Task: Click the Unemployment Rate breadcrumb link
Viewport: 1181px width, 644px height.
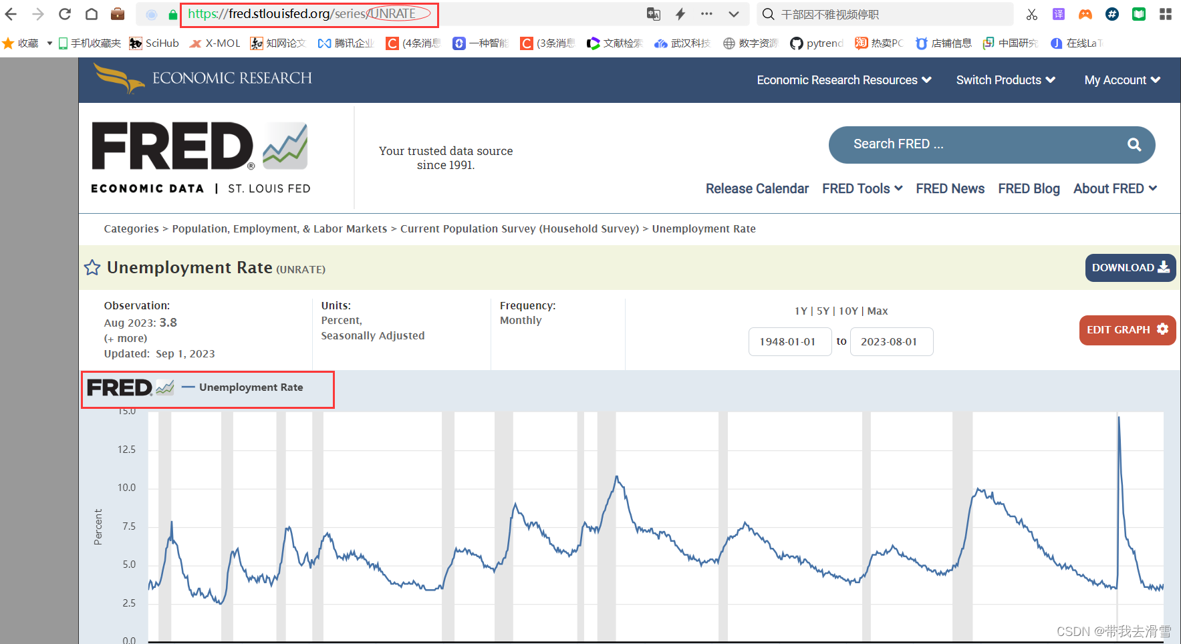Action: tap(704, 229)
